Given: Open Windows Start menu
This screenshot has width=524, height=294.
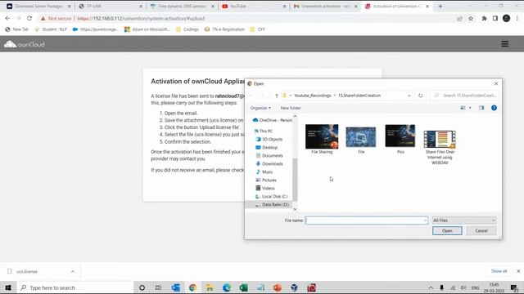Looking at the screenshot, I should [x=8, y=287].
